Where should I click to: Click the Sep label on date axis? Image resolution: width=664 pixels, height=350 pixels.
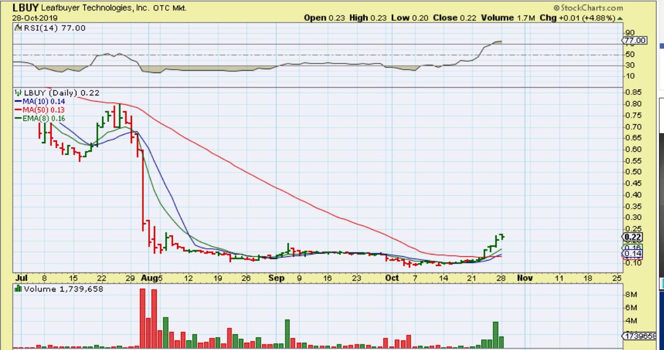tap(276, 278)
